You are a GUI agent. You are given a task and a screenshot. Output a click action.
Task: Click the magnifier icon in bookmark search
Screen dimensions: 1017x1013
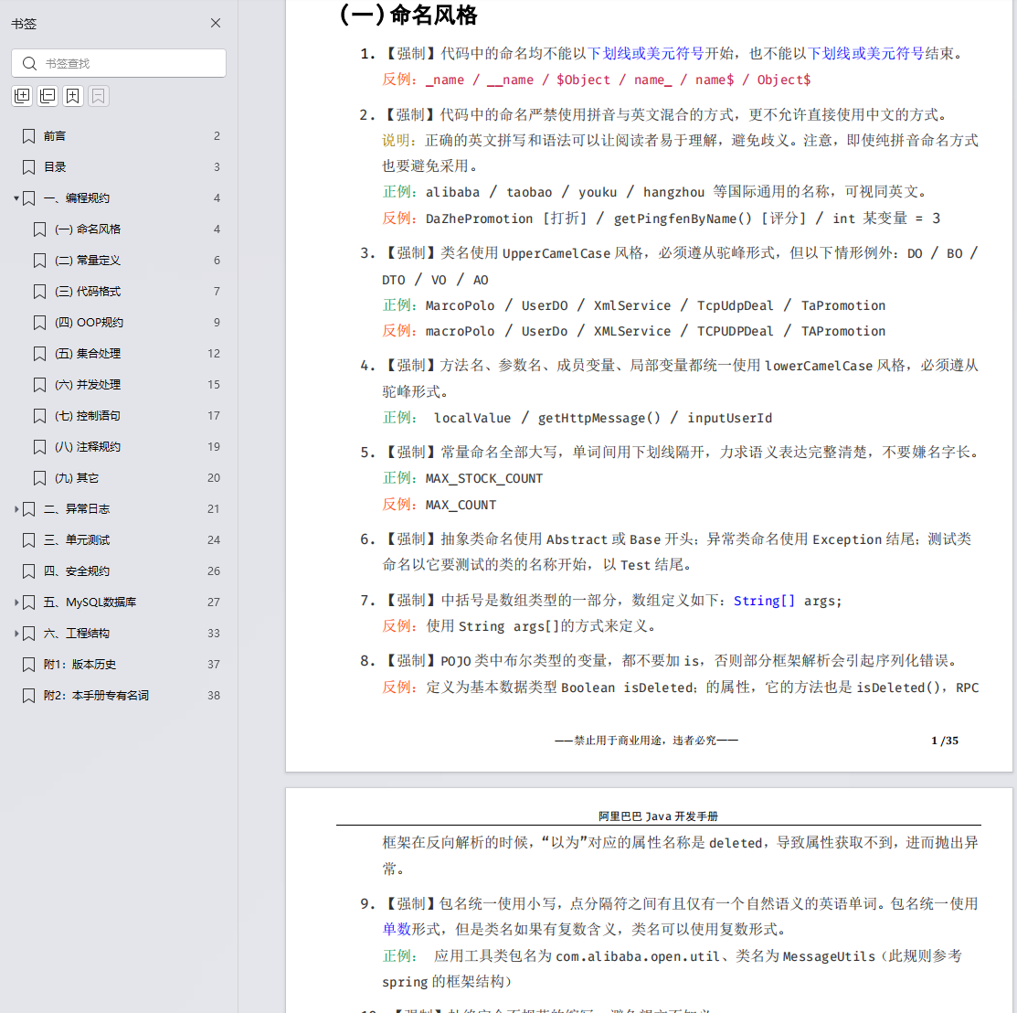point(30,63)
